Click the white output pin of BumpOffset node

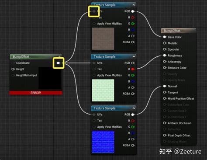59,63
